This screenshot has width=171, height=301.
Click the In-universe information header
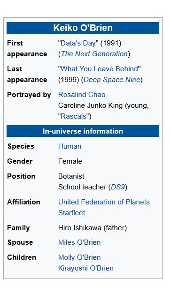[x=83, y=131]
